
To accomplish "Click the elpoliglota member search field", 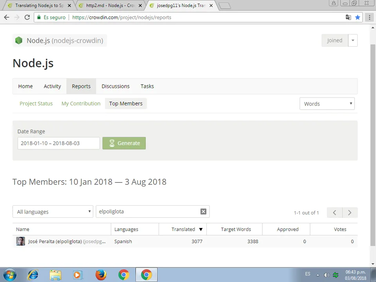I will click(x=152, y=211).
